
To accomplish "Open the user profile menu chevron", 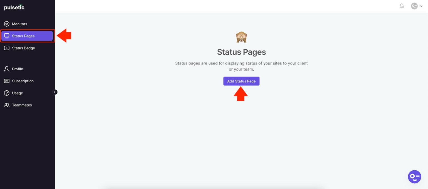I will 421,6.
